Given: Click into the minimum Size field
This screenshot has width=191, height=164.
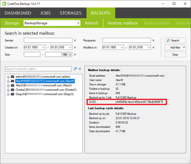Looking at the screenshot, I should point(32,54).
